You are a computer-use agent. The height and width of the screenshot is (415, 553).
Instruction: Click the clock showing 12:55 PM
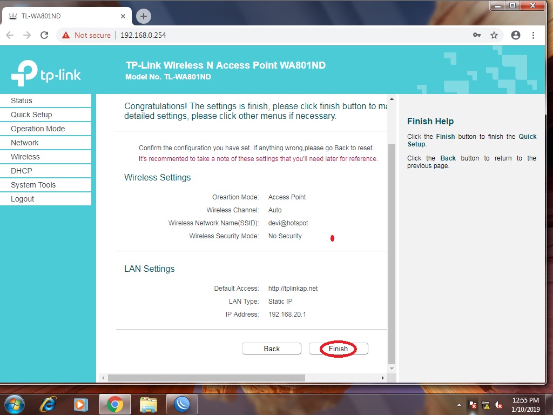pos(525,405)
